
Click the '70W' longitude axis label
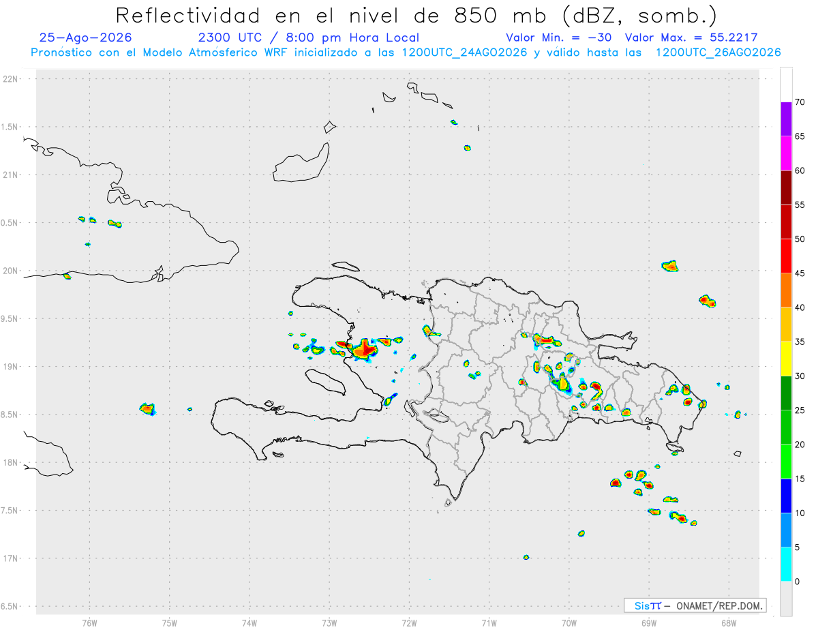click(569, 622)
